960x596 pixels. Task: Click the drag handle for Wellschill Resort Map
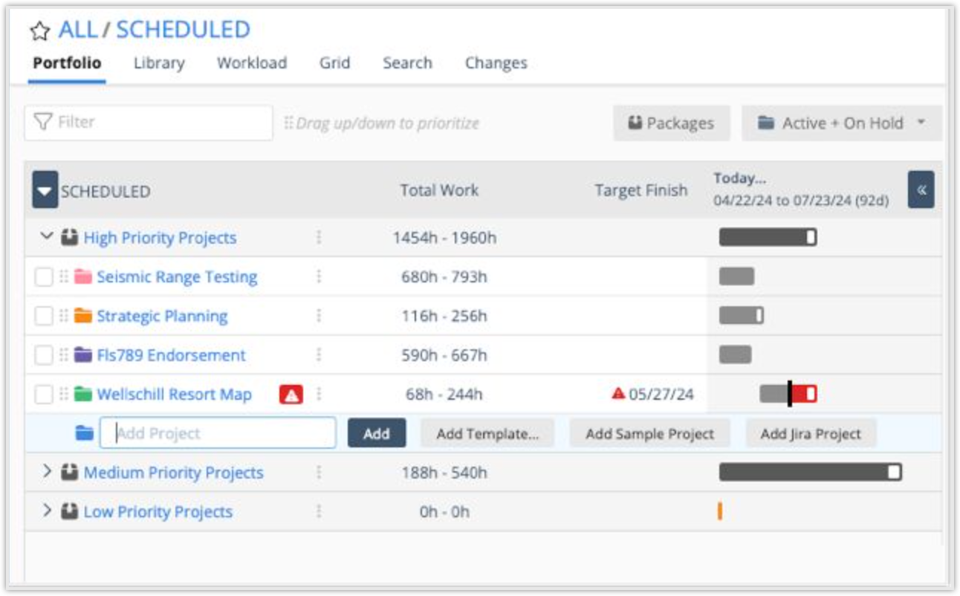click(x=64, y=395)
